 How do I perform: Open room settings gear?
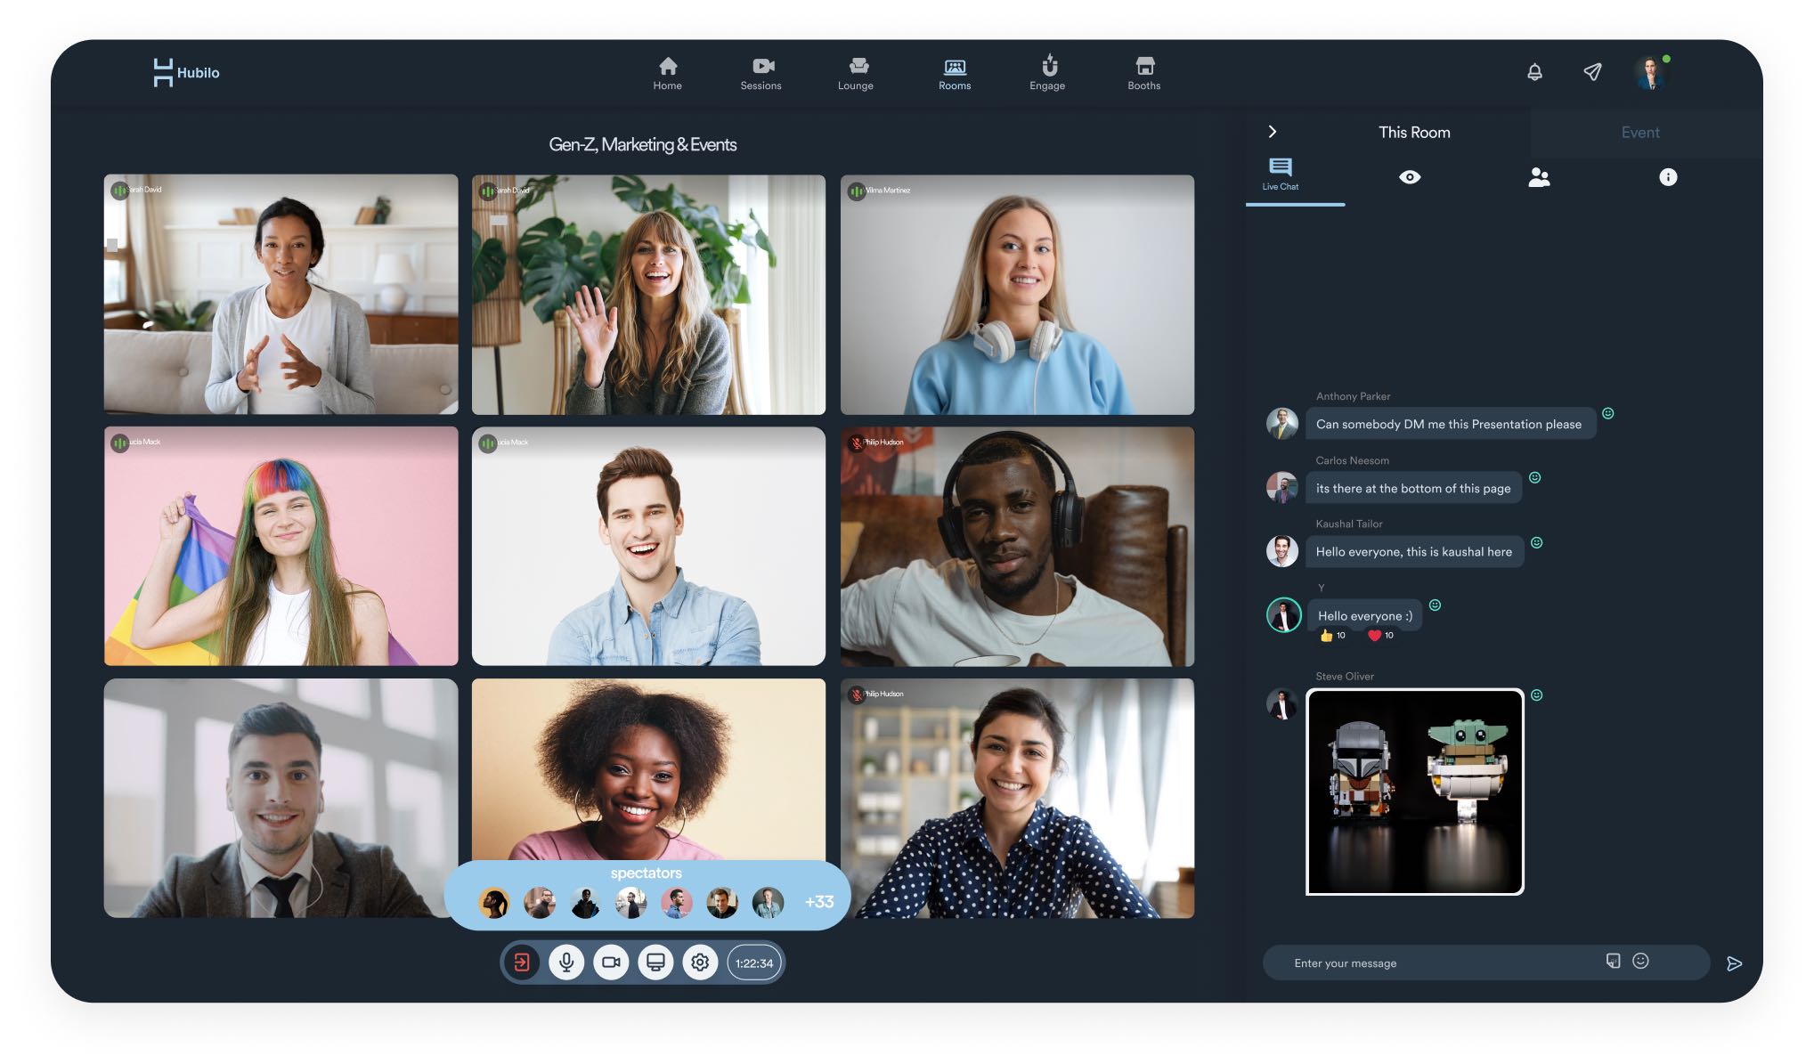pos(700,962)
